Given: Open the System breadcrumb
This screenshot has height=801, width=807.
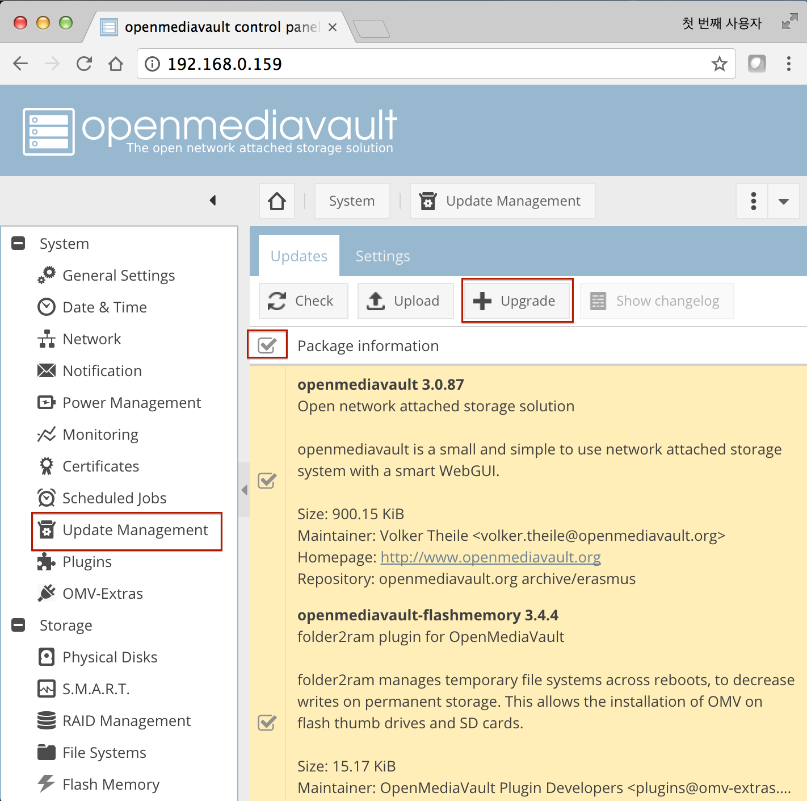Looking at the screenshot, I should click(352, 201).
